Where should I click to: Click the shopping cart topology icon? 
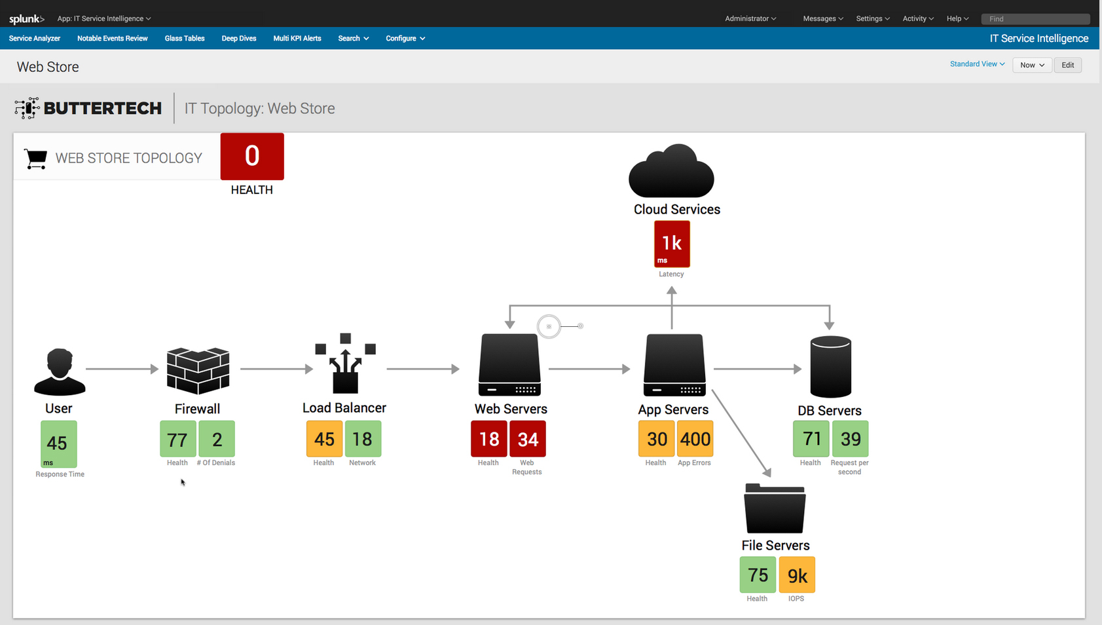point(35,157)
